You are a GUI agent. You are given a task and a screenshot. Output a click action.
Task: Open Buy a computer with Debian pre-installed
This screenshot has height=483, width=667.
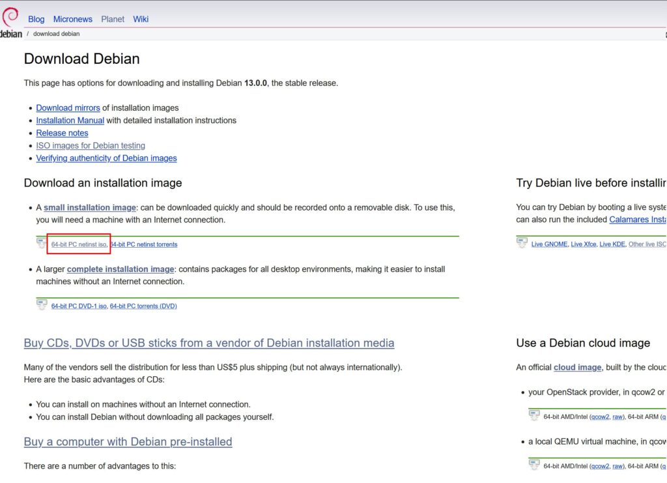click(128, 442)
